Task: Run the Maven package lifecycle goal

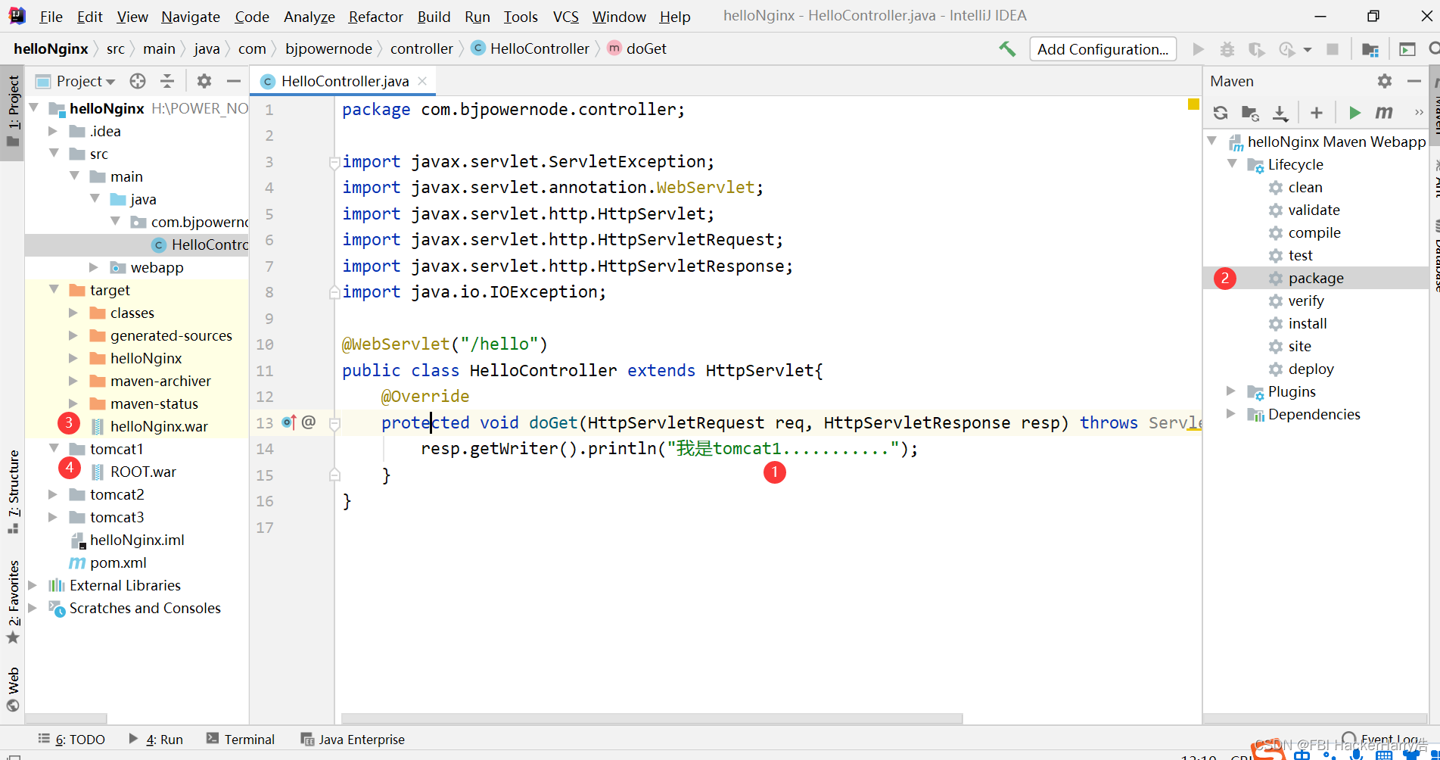Action: pos(1316,278)
